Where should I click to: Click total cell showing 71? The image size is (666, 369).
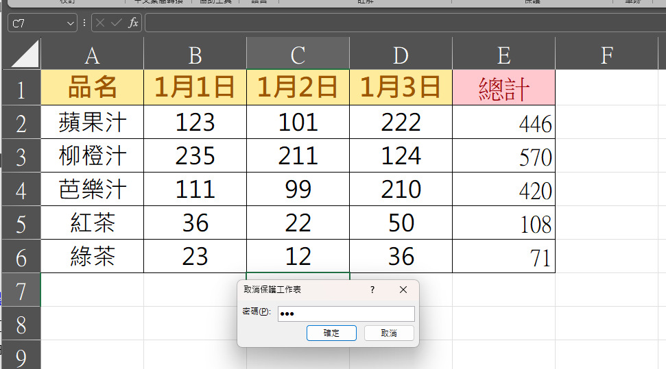tap(503, 256)
